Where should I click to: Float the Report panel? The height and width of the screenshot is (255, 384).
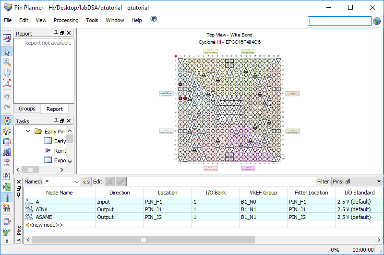pos(62,33)
